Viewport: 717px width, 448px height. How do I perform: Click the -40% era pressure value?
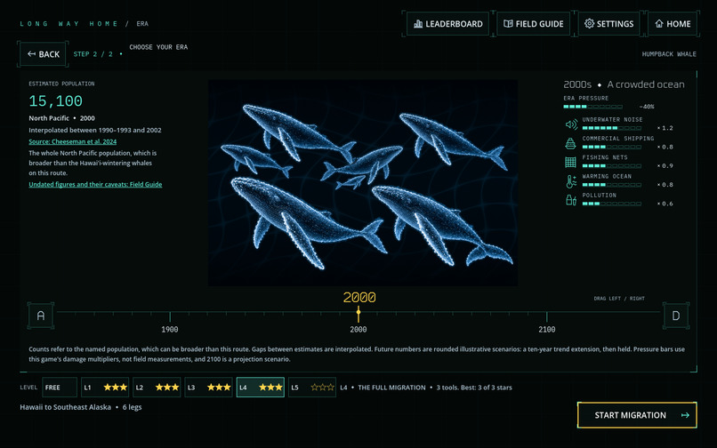pyautogui.click(x=647, y=107)
